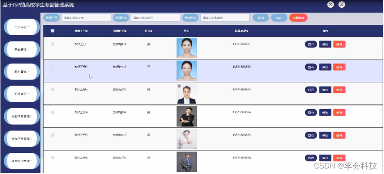View details for 教师工号6 row
384x174 pixels.
(x=311, y=158)
